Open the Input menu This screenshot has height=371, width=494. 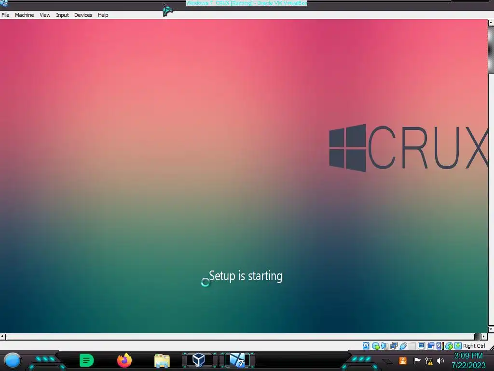[x=62, y=15]
